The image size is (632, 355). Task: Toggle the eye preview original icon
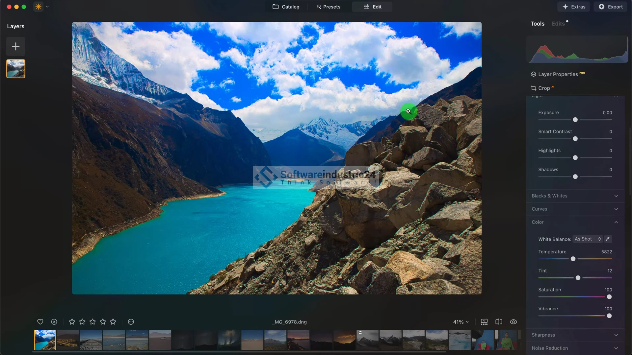point(513,322)
